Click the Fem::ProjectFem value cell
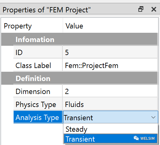 click(x=110, y=65)
